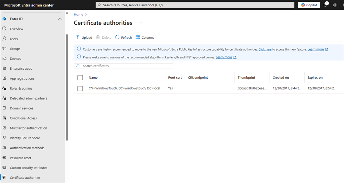The height and width of the screenshot is (183, 344).
Task: Click the Domain services icon
Action: (4, 108)
